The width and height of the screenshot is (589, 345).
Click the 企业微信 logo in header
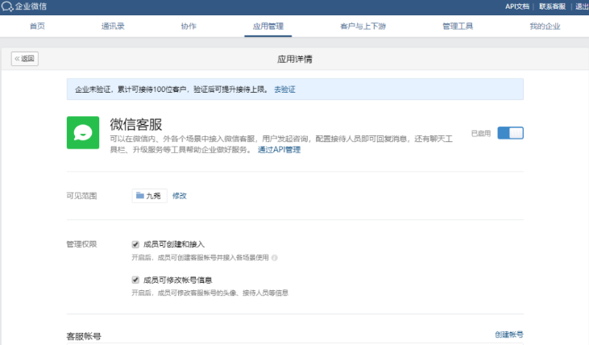tap(24, 6)
